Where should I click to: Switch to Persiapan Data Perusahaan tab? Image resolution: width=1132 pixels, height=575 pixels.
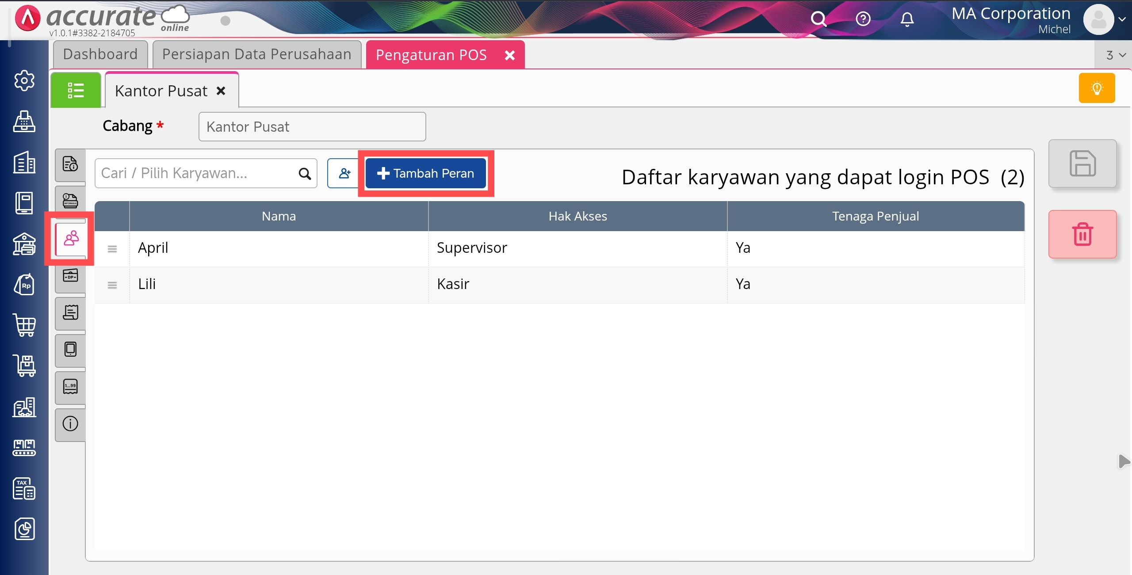pos(256,54)
